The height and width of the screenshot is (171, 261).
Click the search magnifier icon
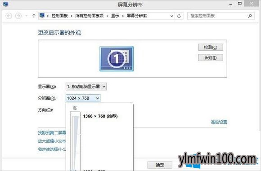250,16
